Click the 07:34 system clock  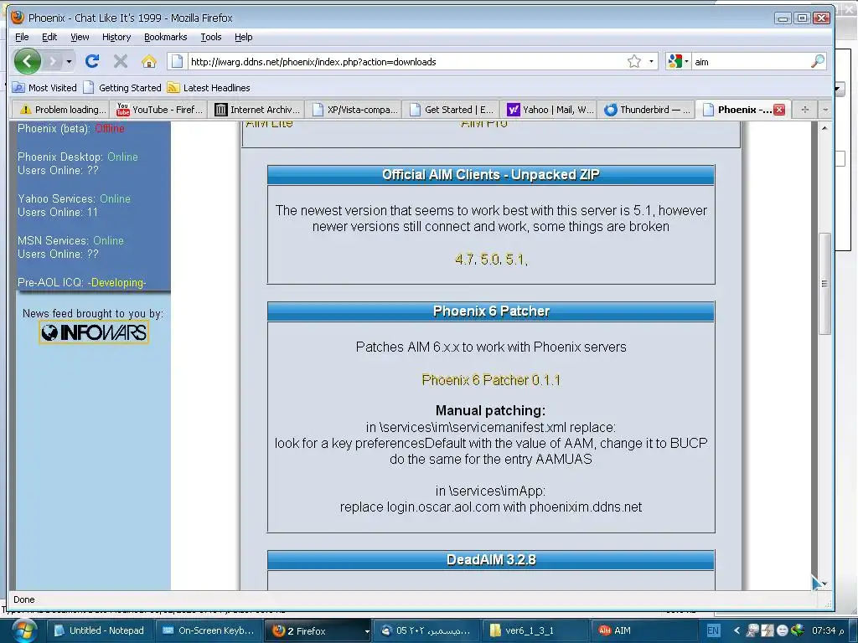(x=827, y=630)
